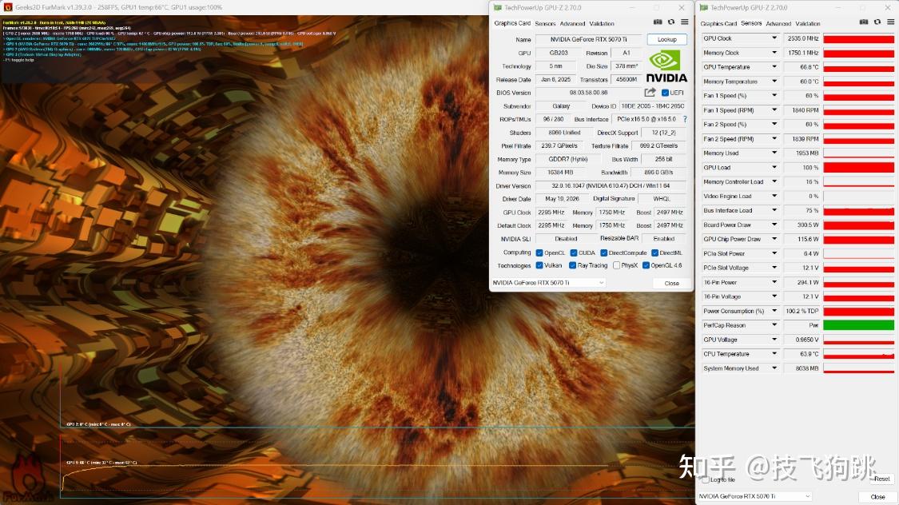Toggle the DirectCompute checkbox
Viewport: 899px width, 505px height.
click(604, 252)
